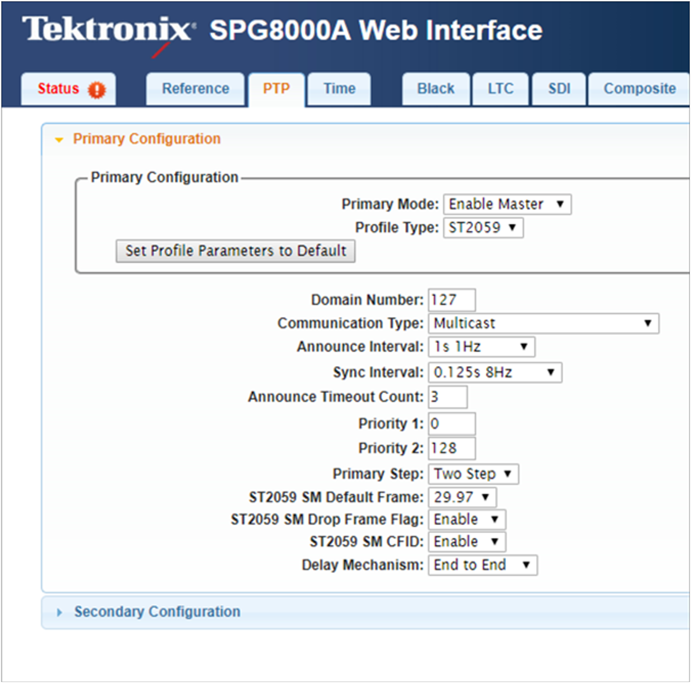Click the Announce Interval label

pyautogui.click(x=360, y=347)
